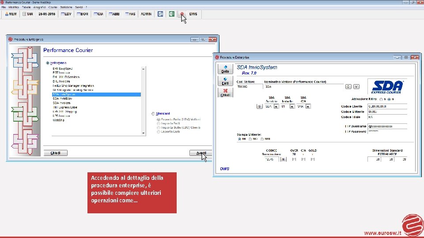Open the Statistiche menu

(66, 7)
